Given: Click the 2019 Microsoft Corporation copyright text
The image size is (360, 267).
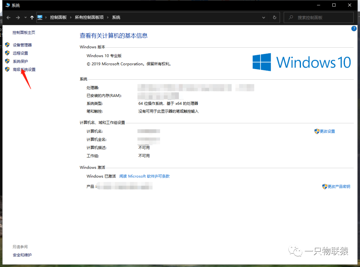Looking at the screenshot, I should pyautogui.click(x=129, y=64).
